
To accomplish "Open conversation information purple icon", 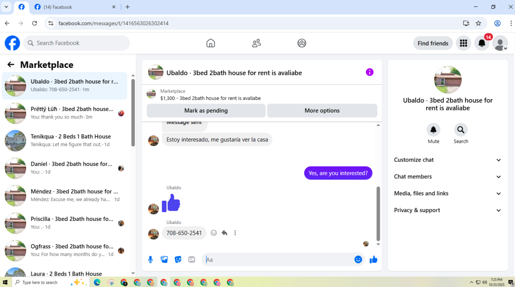I will coord(370,72).
